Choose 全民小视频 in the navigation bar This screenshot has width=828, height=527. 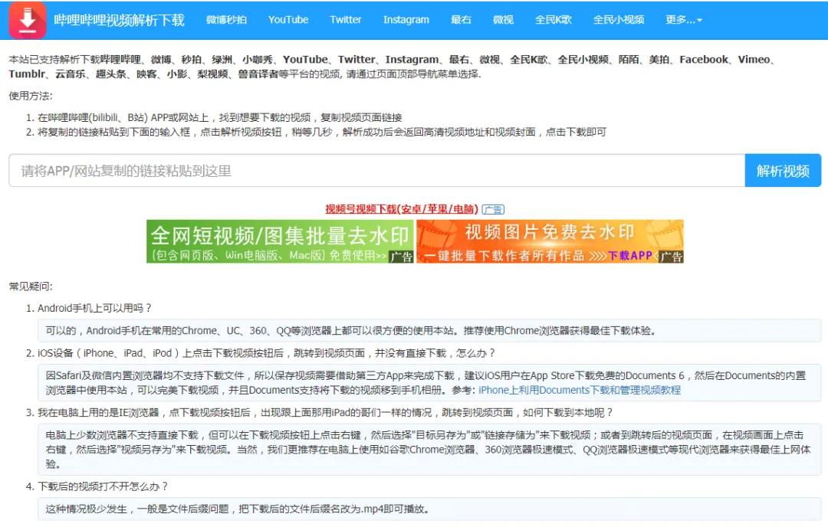point(619,20)
